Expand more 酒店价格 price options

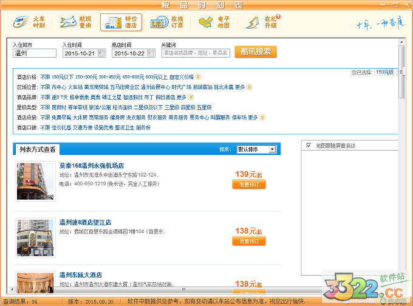[x=198, y=77]
